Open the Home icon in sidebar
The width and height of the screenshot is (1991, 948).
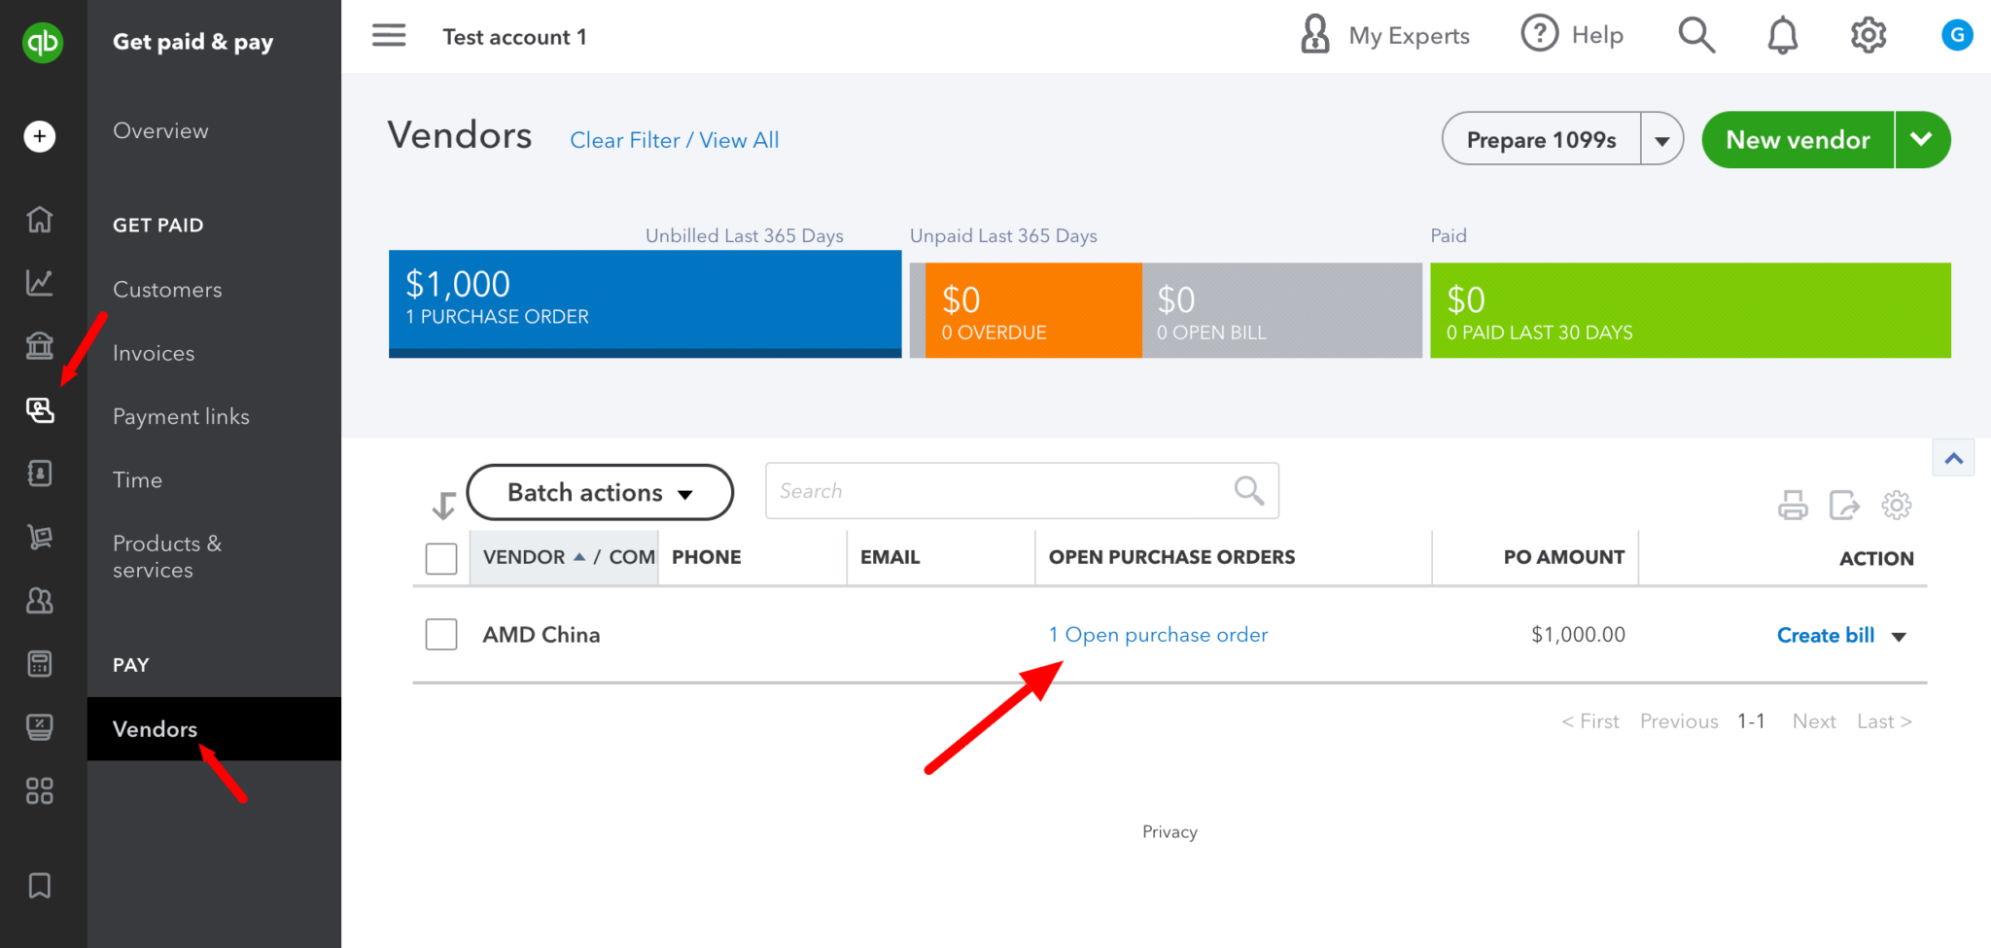pos(40,220)
